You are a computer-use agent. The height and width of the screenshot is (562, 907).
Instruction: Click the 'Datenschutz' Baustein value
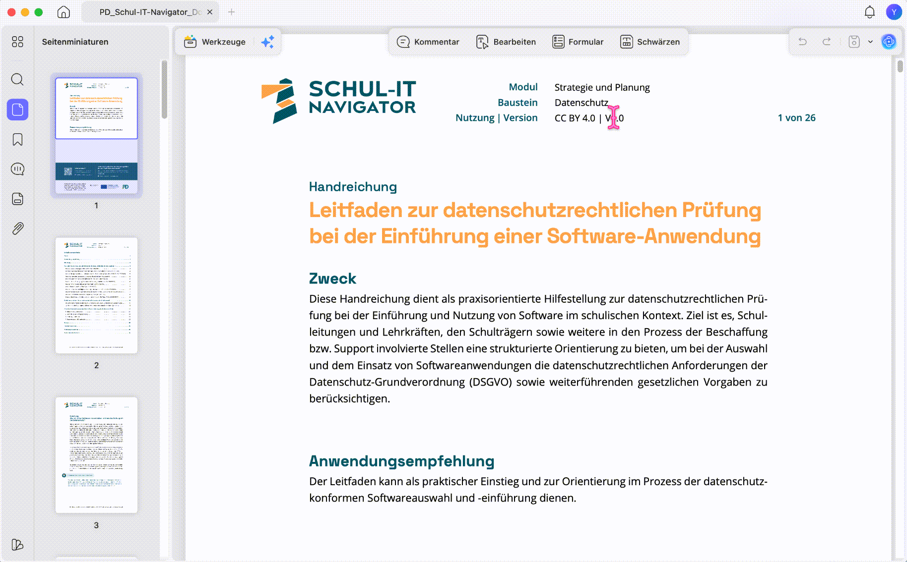pyautogui.click(x=581, y=103)
